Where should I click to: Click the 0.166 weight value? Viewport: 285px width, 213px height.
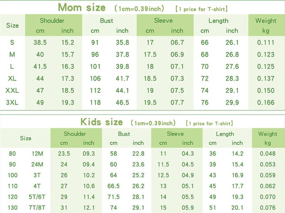266,102
